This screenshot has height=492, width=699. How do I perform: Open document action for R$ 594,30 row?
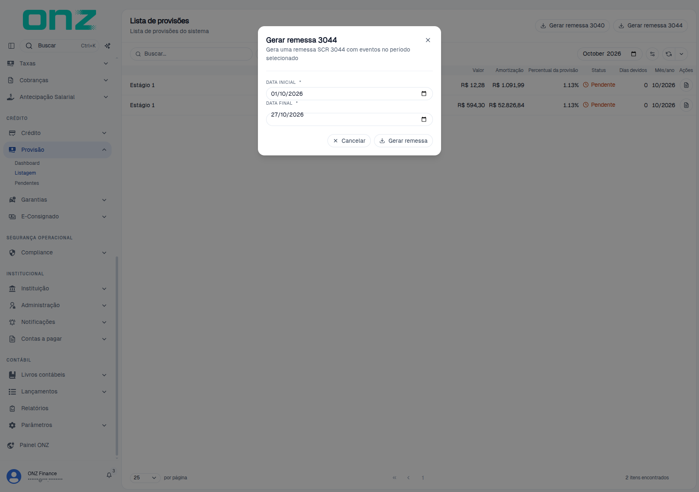click(x=686, y=105)
